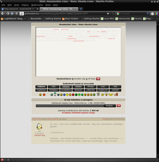159x162 pixels.
Task: Click the site identity icon beside prohardver.hu
Action: [x=21, y=13]
